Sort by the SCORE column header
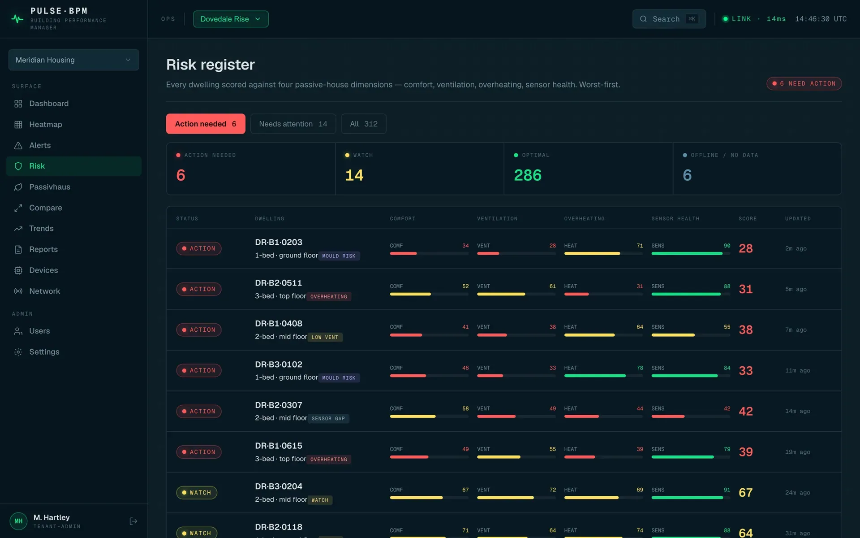Viewport: 860px width, 538px height. tap(748, 219)
